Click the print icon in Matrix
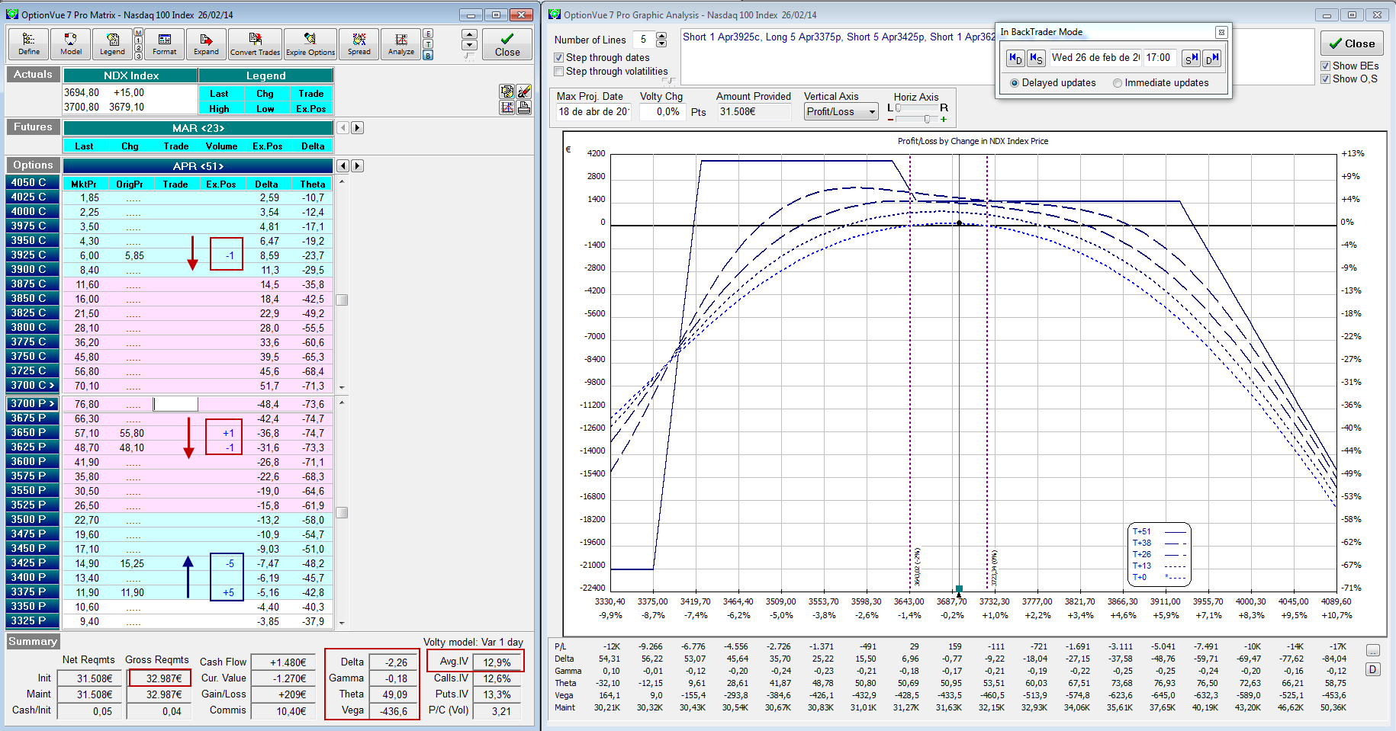Viewport: 1396px width, 731px height. tap(524, 107)
